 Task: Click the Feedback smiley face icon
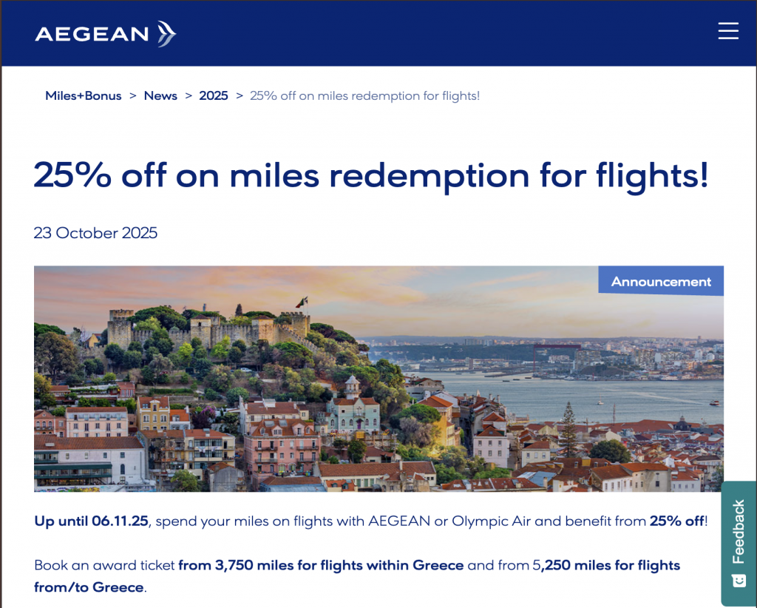[x=739, y=581]
